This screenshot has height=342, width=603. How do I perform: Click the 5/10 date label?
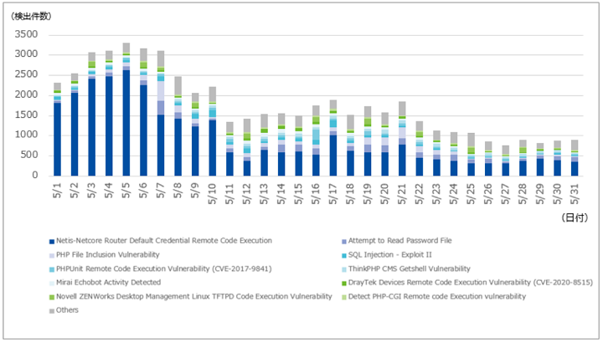212,193
